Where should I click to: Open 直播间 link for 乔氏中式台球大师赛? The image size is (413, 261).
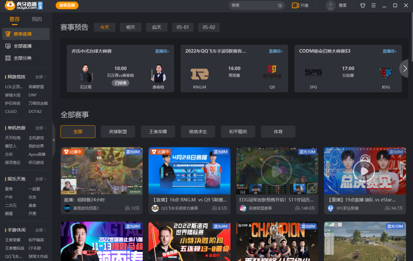[x=162, y=51]
